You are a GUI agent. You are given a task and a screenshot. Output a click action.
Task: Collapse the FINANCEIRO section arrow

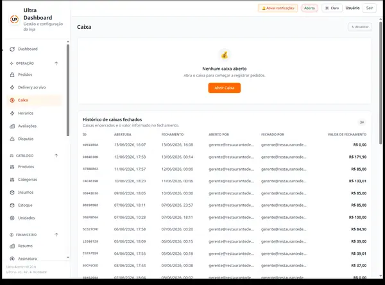[x=56, y=235]
